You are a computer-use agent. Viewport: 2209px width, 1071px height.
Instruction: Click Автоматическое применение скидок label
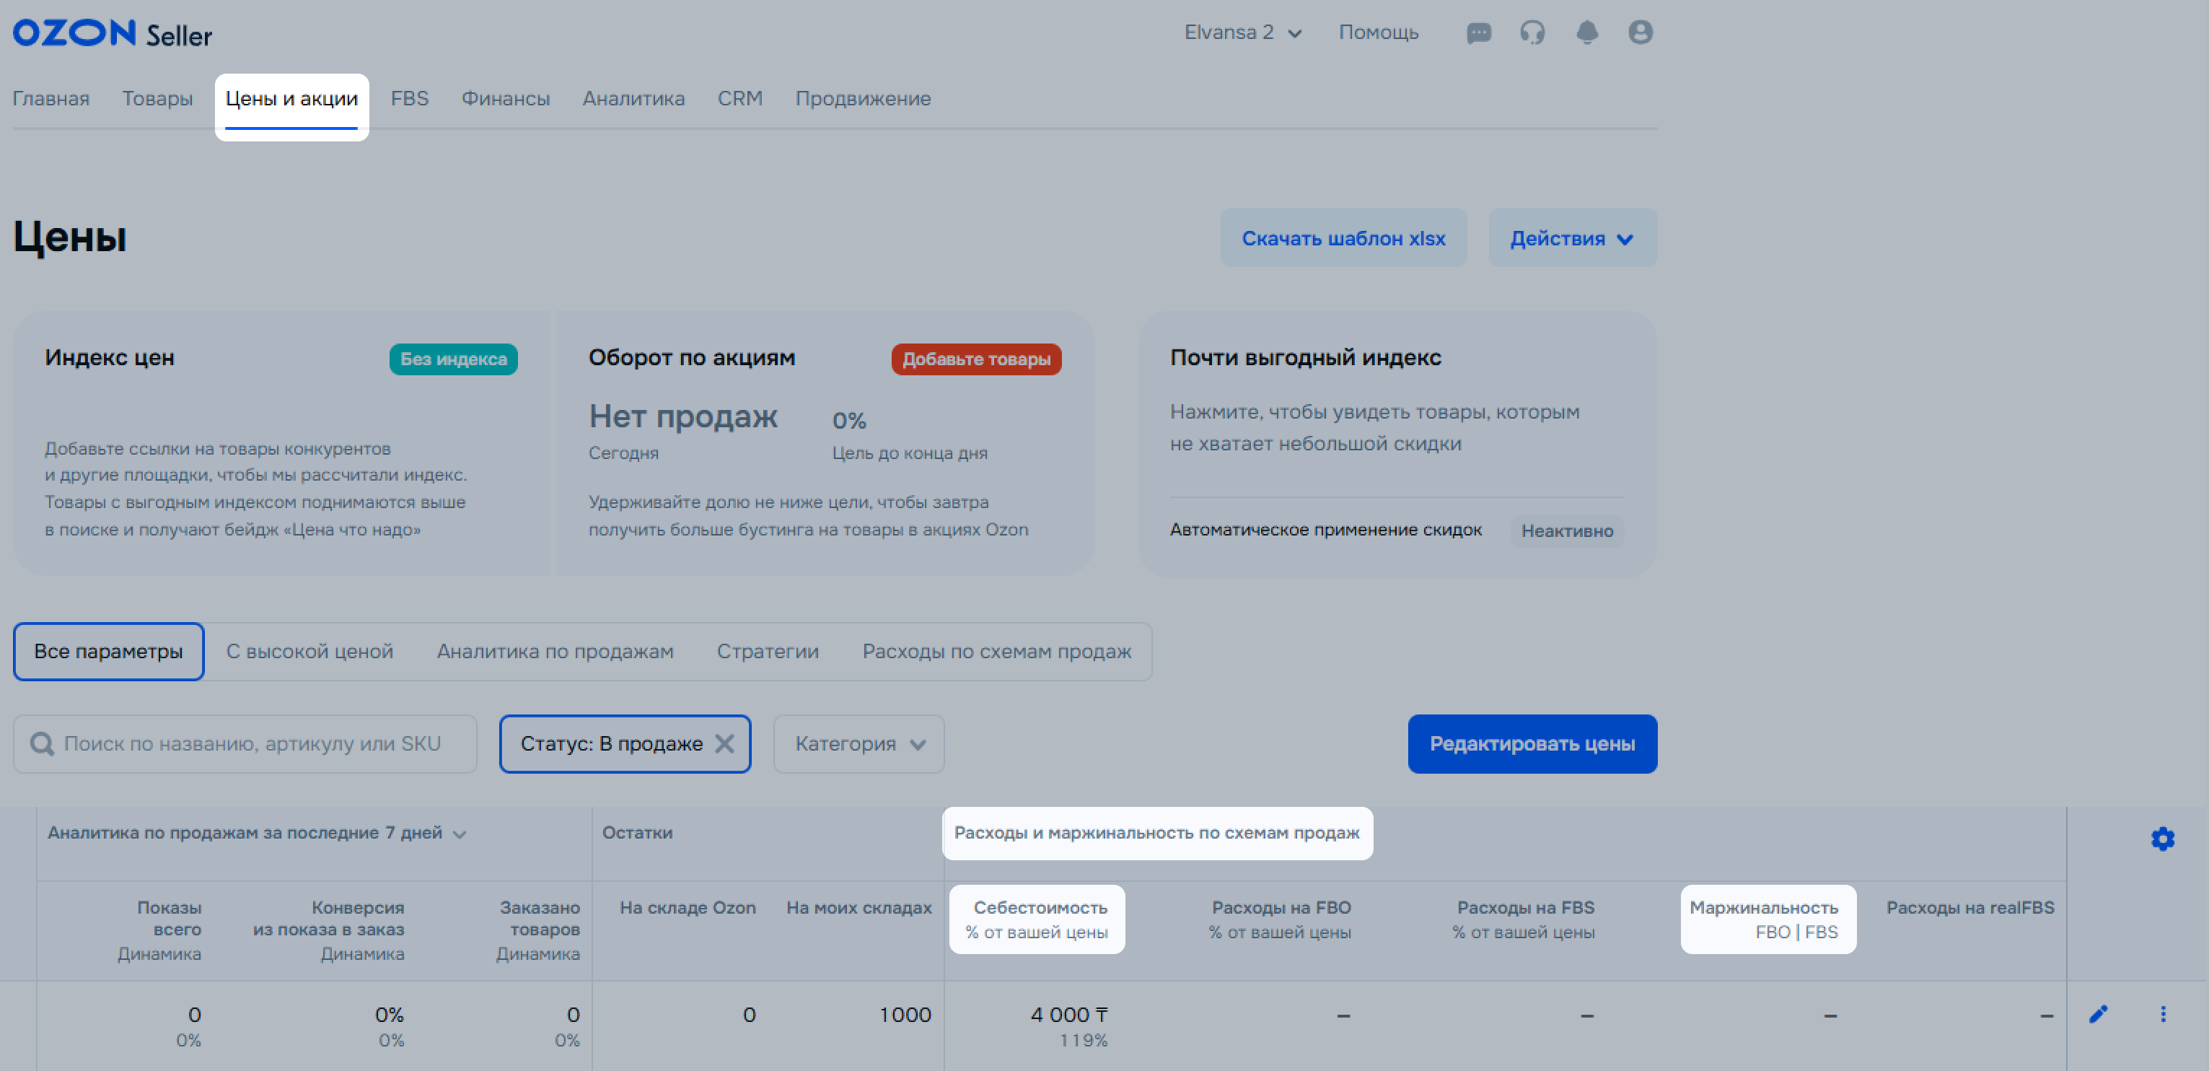tap(1325, 530)
